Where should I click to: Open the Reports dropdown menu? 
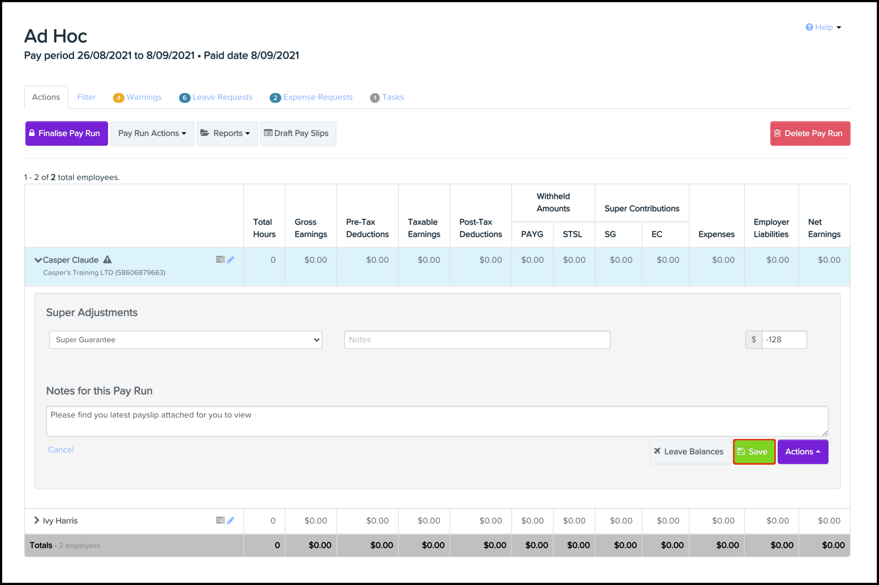click(227, 133)
